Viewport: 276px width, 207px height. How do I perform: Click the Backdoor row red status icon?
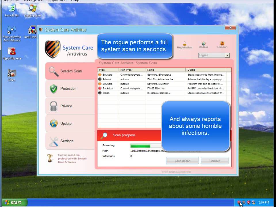pos(100,88)
